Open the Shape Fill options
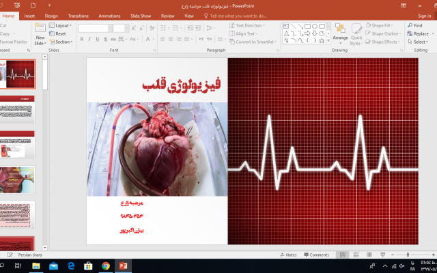Screen dimensions: 437x273 380,26
